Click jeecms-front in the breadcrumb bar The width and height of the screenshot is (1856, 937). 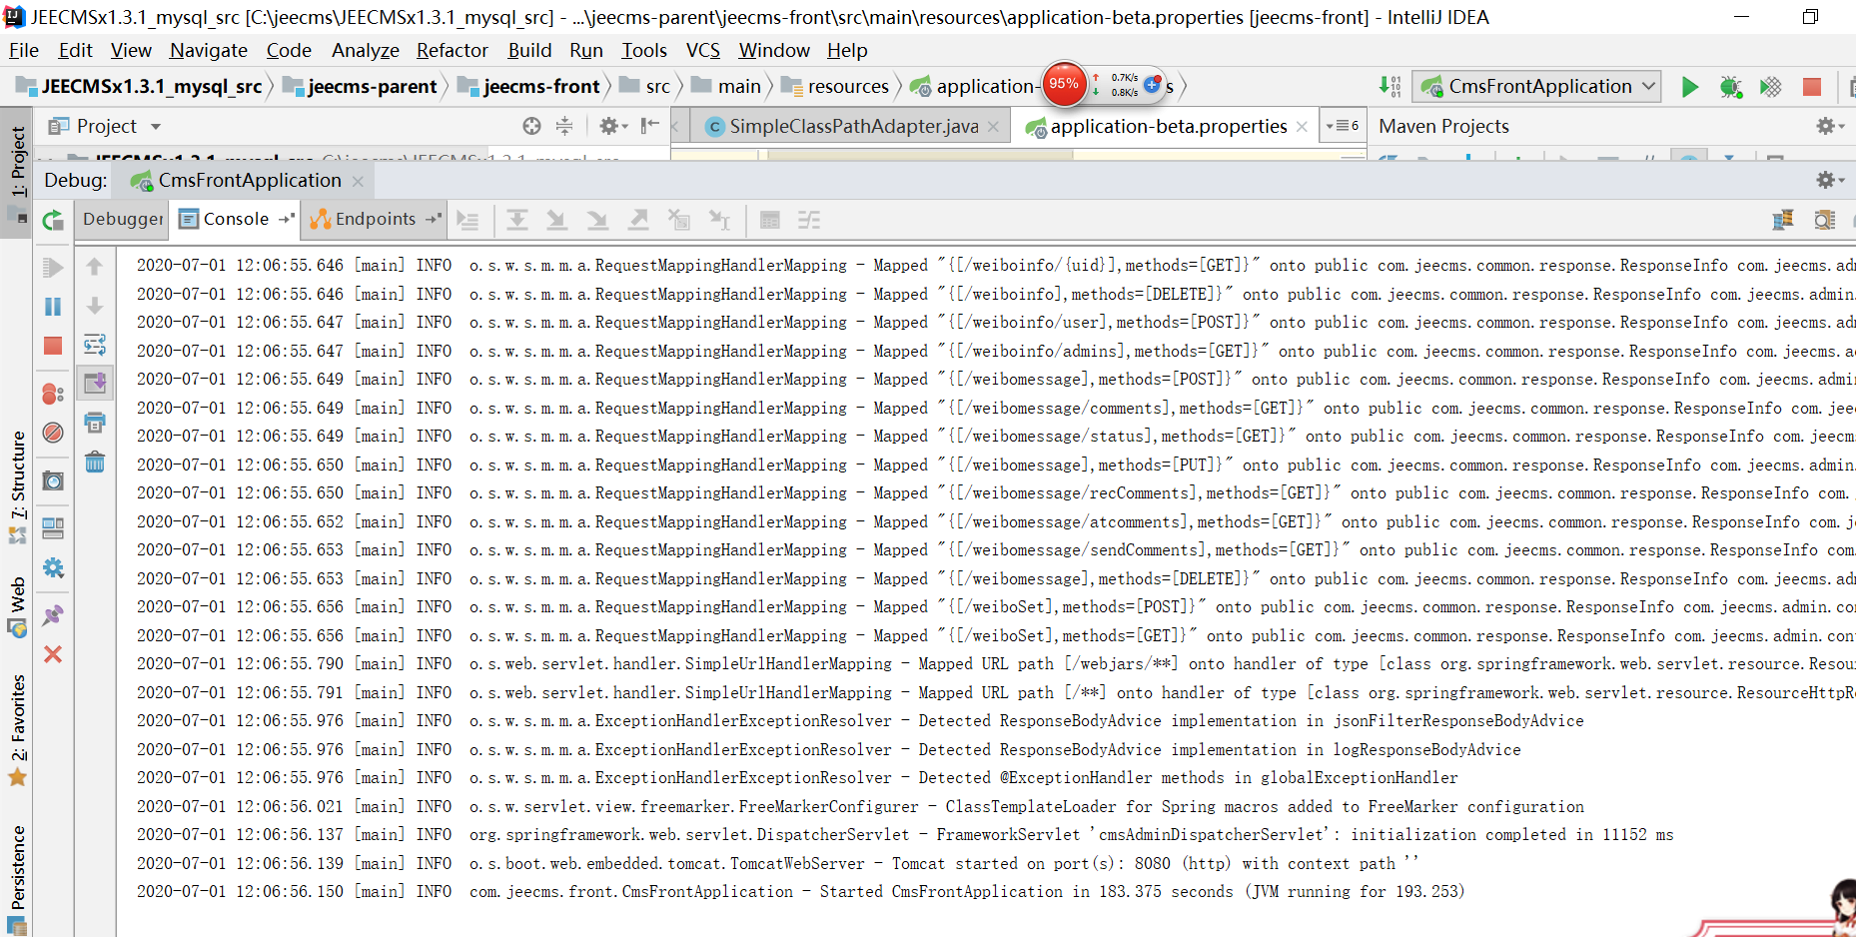[x=540, y=87]
